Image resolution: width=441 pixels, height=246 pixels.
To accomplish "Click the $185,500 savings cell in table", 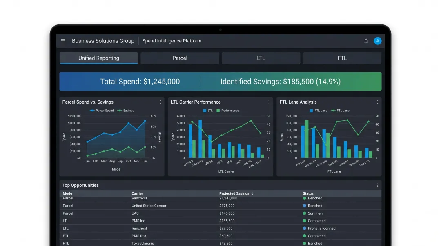I will (x=227, y=221).
